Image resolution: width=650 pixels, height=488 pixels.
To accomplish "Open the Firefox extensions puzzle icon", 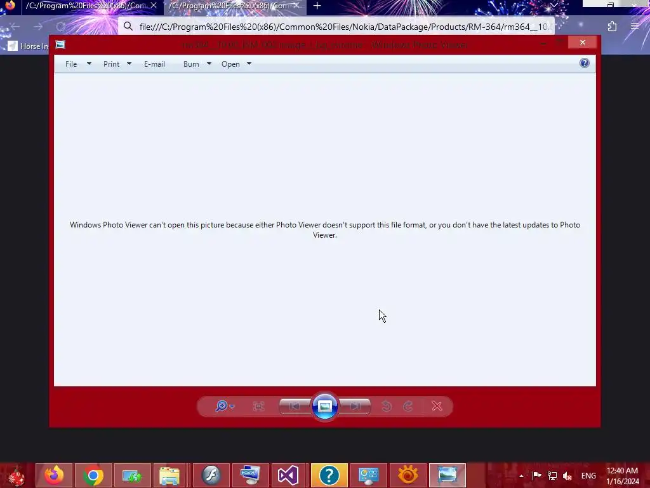I will [x=613, y=27].
